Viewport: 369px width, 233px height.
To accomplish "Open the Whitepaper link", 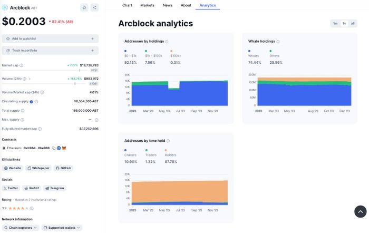I will coord(38,168).
